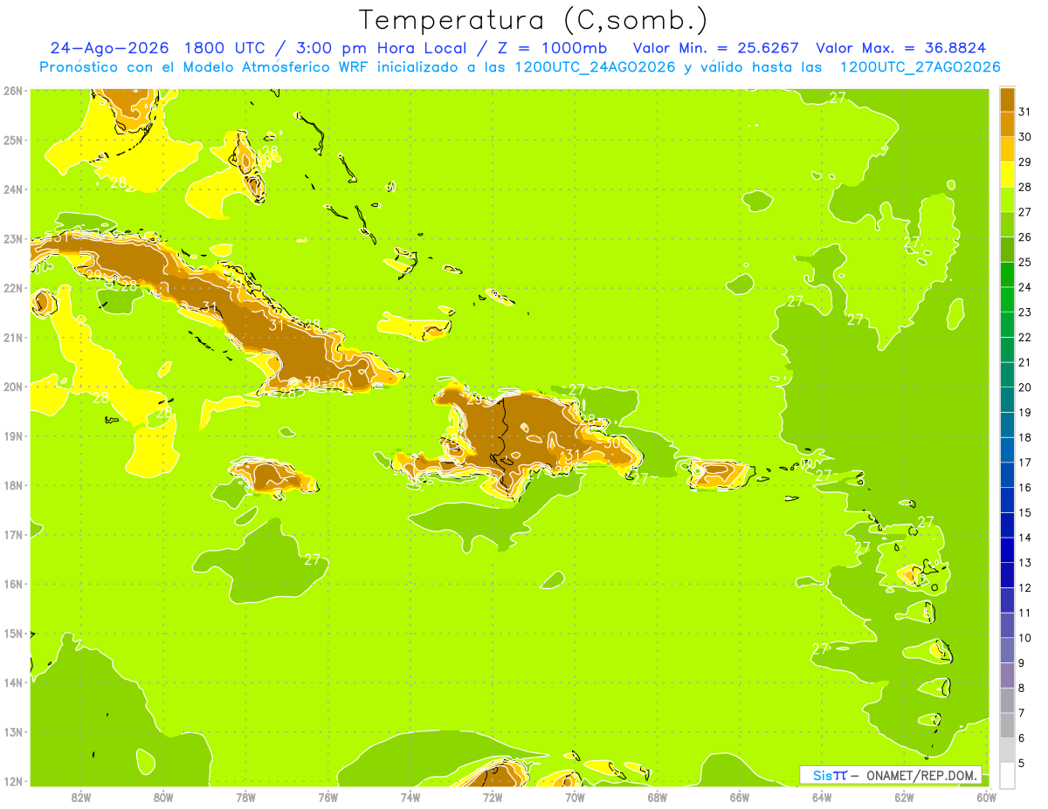Click the legend label "31" on color bar
This screenshot has width=1048, height=809.
tap(1025, 112)
